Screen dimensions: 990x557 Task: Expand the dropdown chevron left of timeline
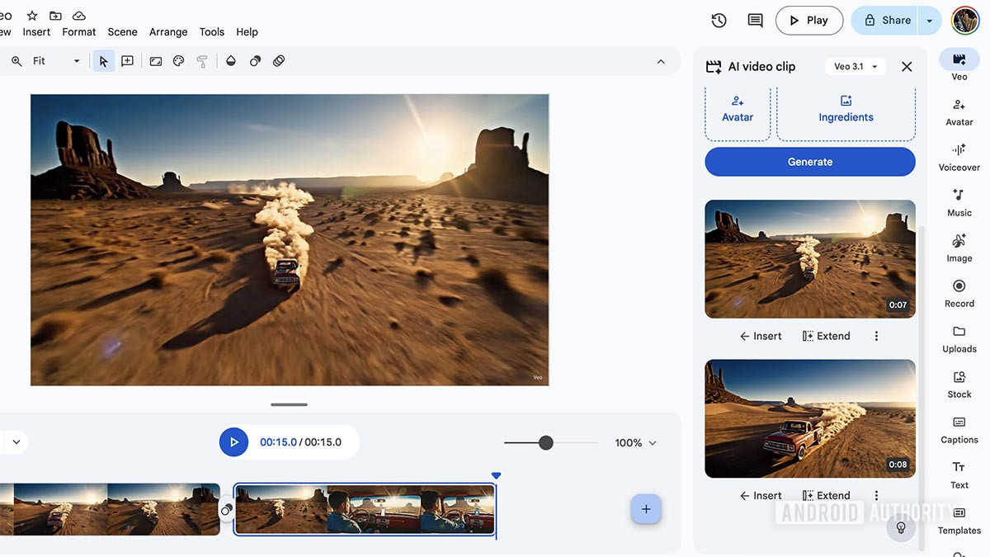[16, 442]
